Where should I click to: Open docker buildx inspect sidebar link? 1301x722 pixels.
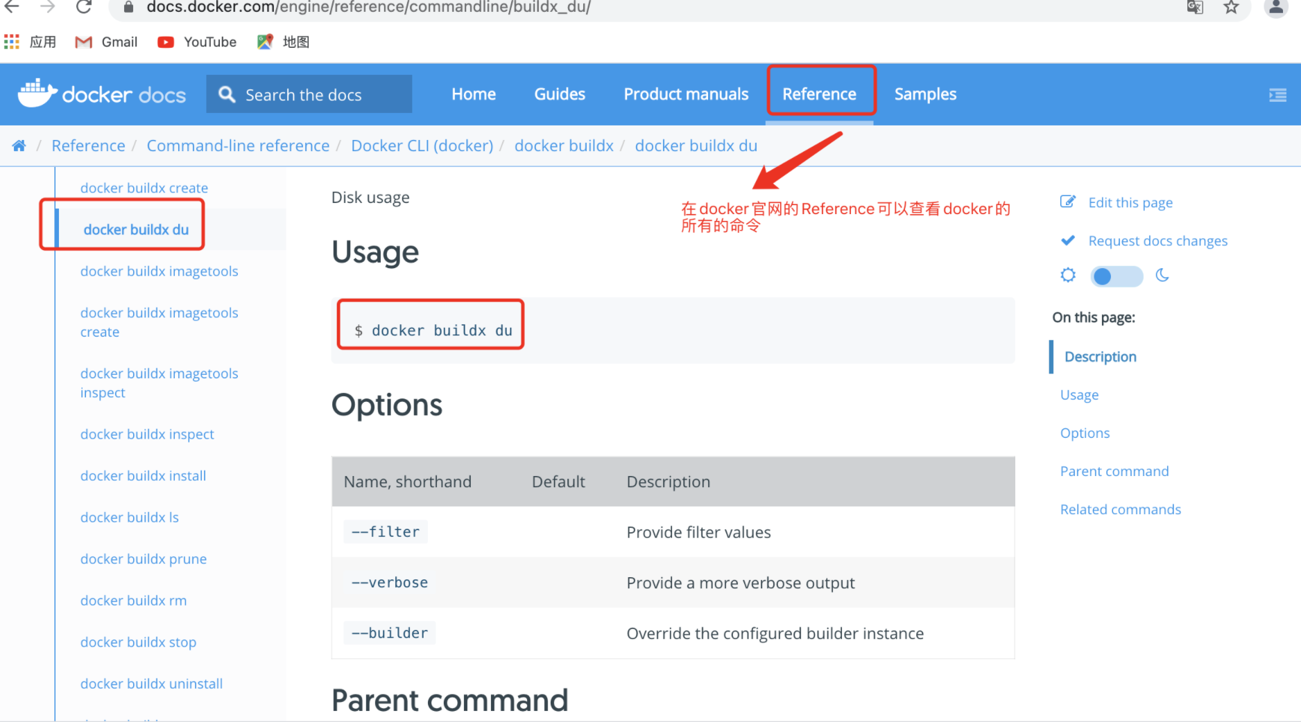click(147, 434)
